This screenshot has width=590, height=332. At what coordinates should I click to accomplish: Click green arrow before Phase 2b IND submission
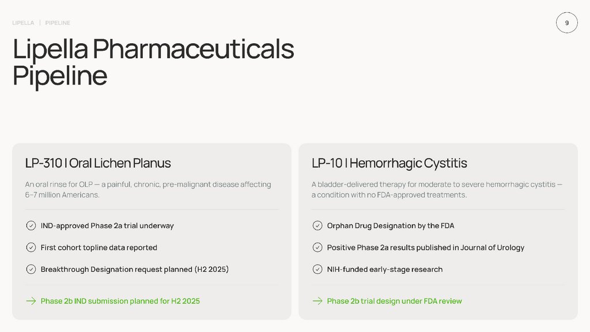click(x=31, y=301)
